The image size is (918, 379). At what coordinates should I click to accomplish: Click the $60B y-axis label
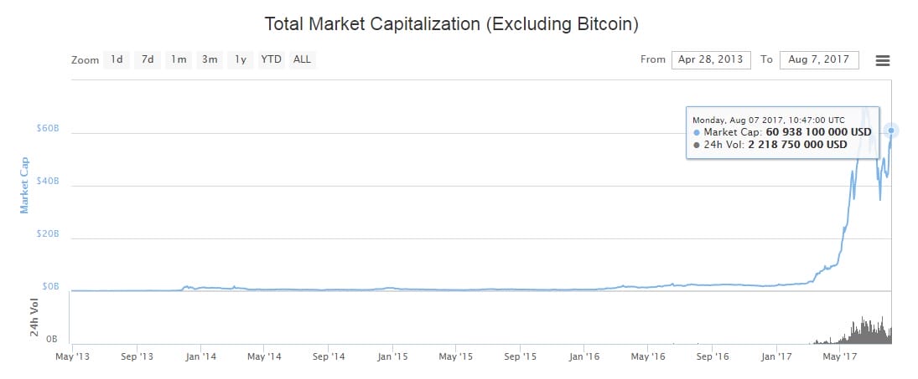(48, 129)
